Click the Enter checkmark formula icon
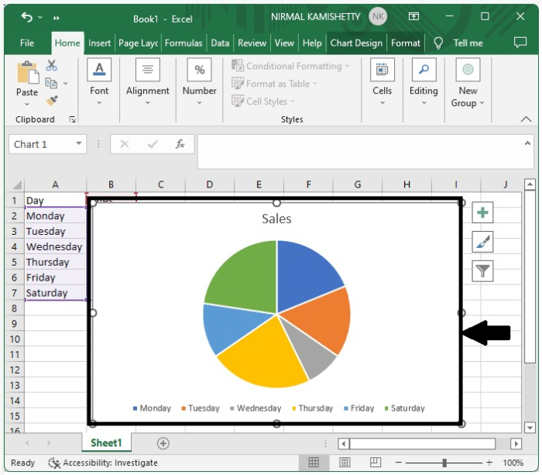Image resolution: width=542 pixels, height=475 pixels. [x=153, y=144]
